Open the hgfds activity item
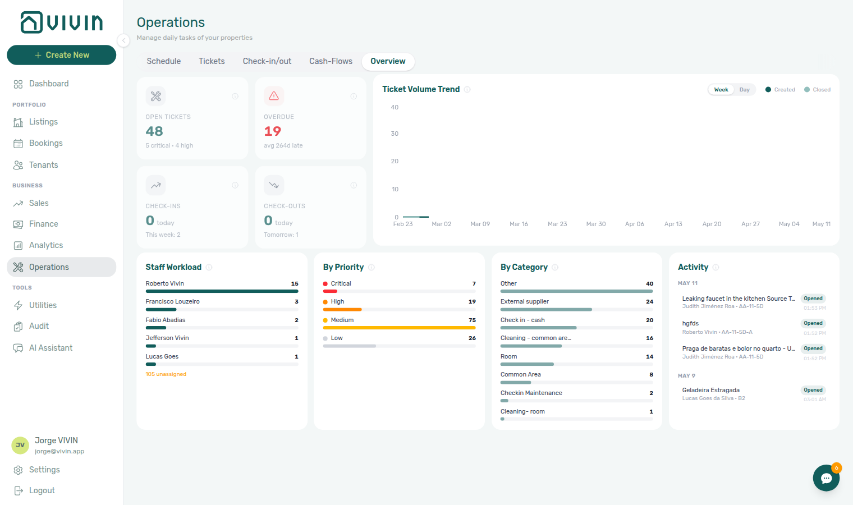 pyautogui.click(x=754, y=328)
